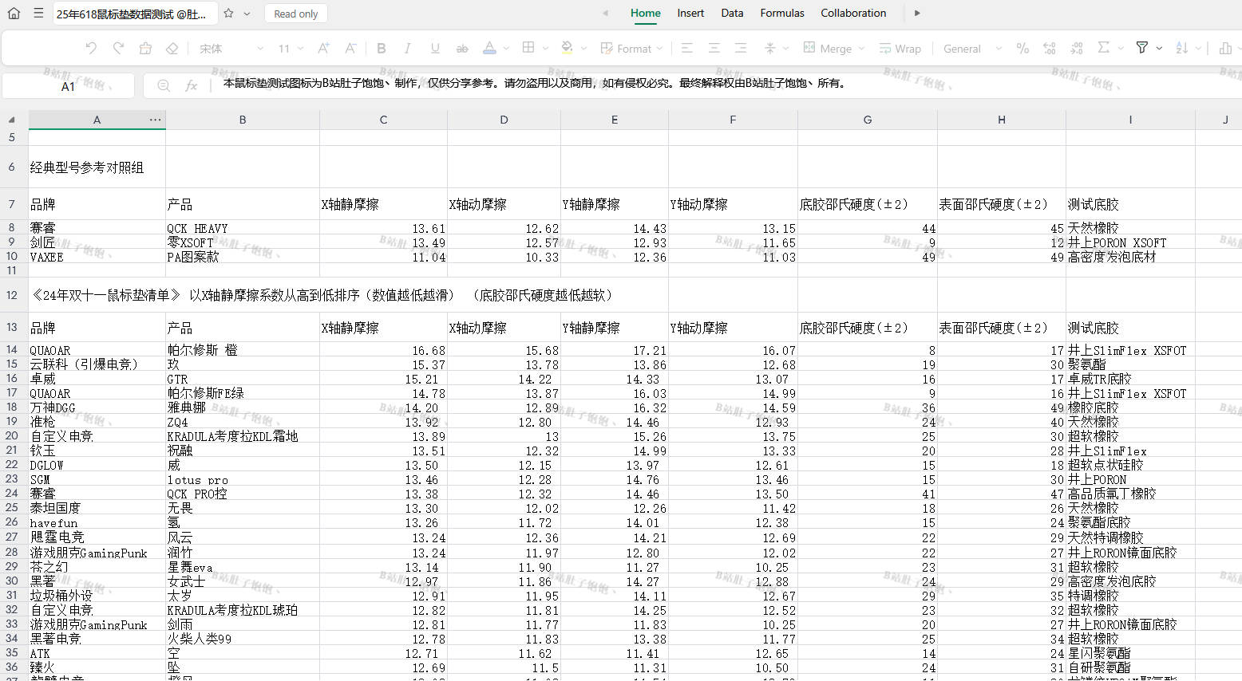Expand the fill color dropdown arrow

(x=583, y=49)
